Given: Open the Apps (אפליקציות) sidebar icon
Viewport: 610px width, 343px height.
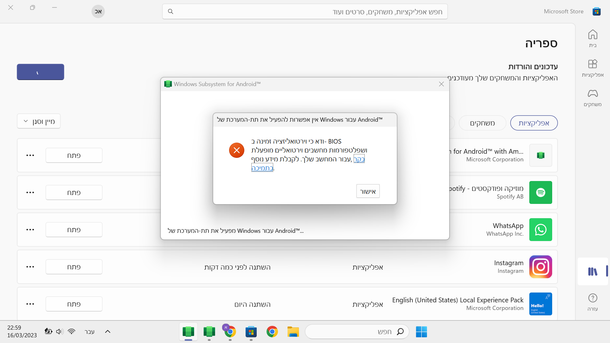Looking at the screenshot, I should pos(593,68).
